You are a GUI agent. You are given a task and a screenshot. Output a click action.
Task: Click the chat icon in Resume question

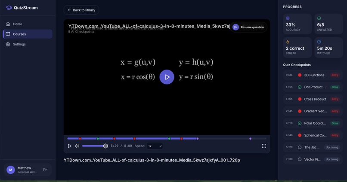coord(235,27)
